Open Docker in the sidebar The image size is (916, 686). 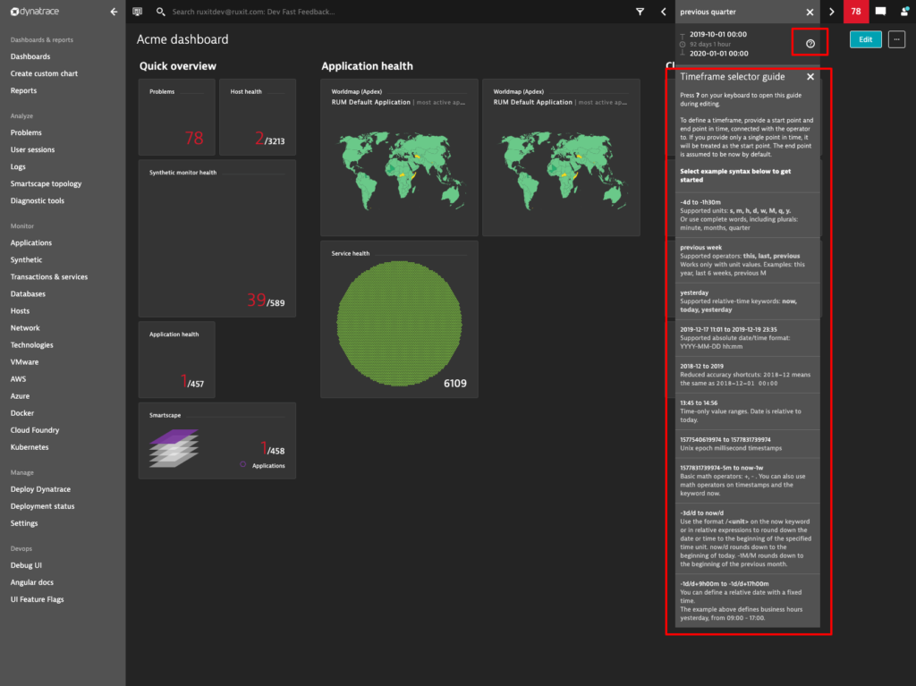click(22, 413)
